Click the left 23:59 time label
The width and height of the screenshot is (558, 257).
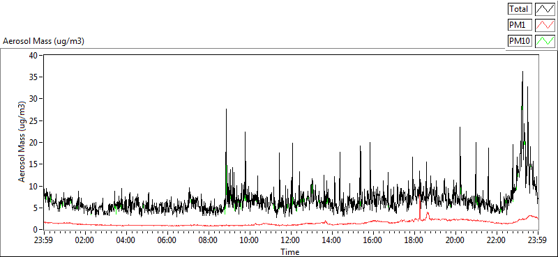click(43, 240)
